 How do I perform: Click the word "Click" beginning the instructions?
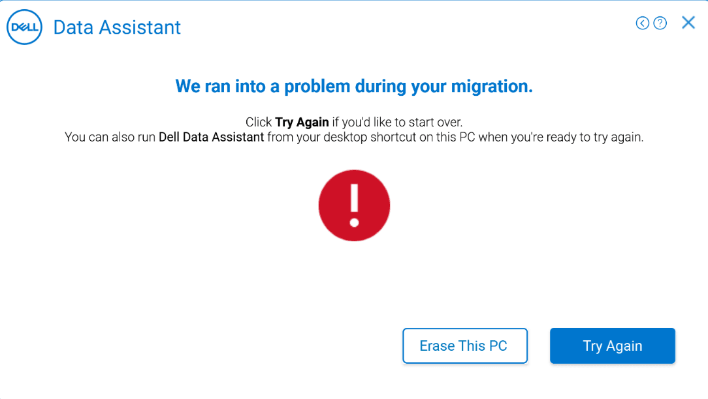tap(259, 123)
